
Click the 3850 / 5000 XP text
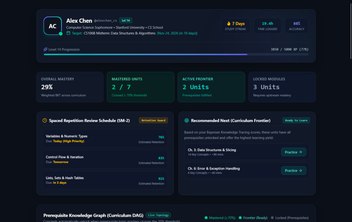coord(290,49)
